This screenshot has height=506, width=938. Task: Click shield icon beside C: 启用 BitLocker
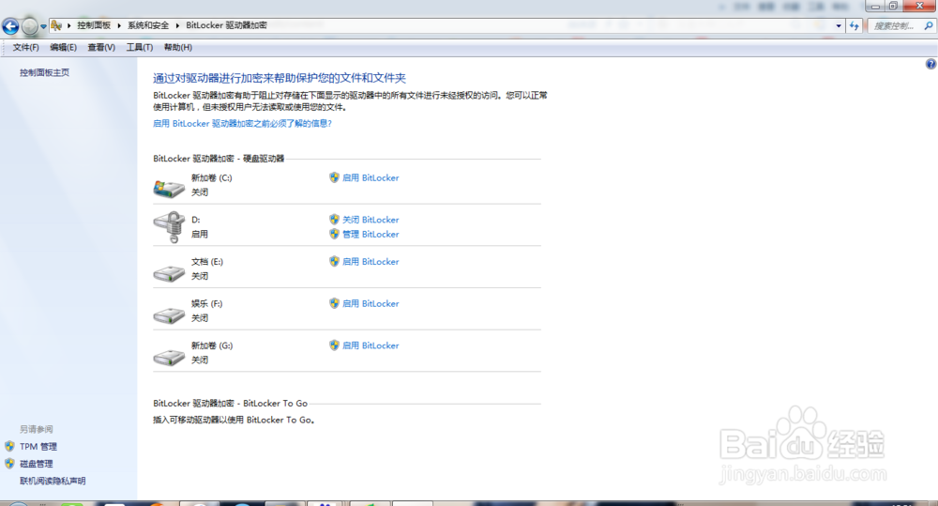tap(335, 177)
